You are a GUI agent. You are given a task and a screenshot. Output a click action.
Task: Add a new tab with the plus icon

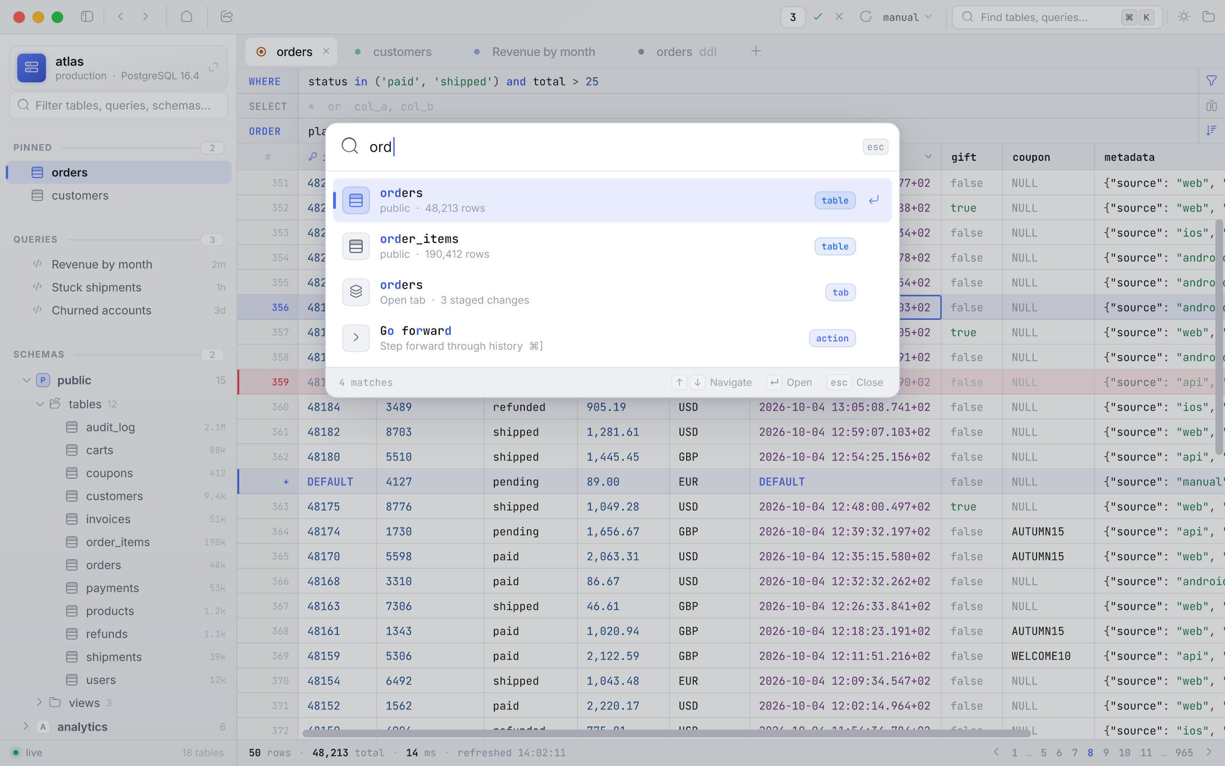[x=756, y=51]
